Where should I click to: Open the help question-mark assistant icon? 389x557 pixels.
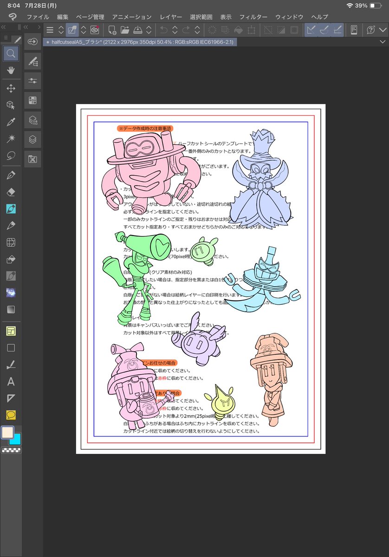click(x=370, y=30)
